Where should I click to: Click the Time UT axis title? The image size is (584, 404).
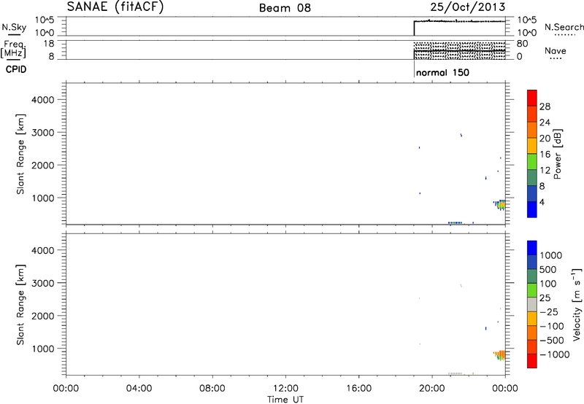point(285,400)
